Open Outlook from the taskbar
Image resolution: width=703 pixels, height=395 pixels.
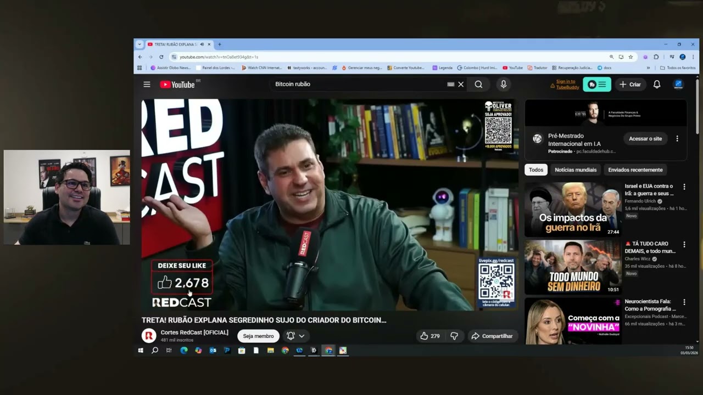pos(213,351)
